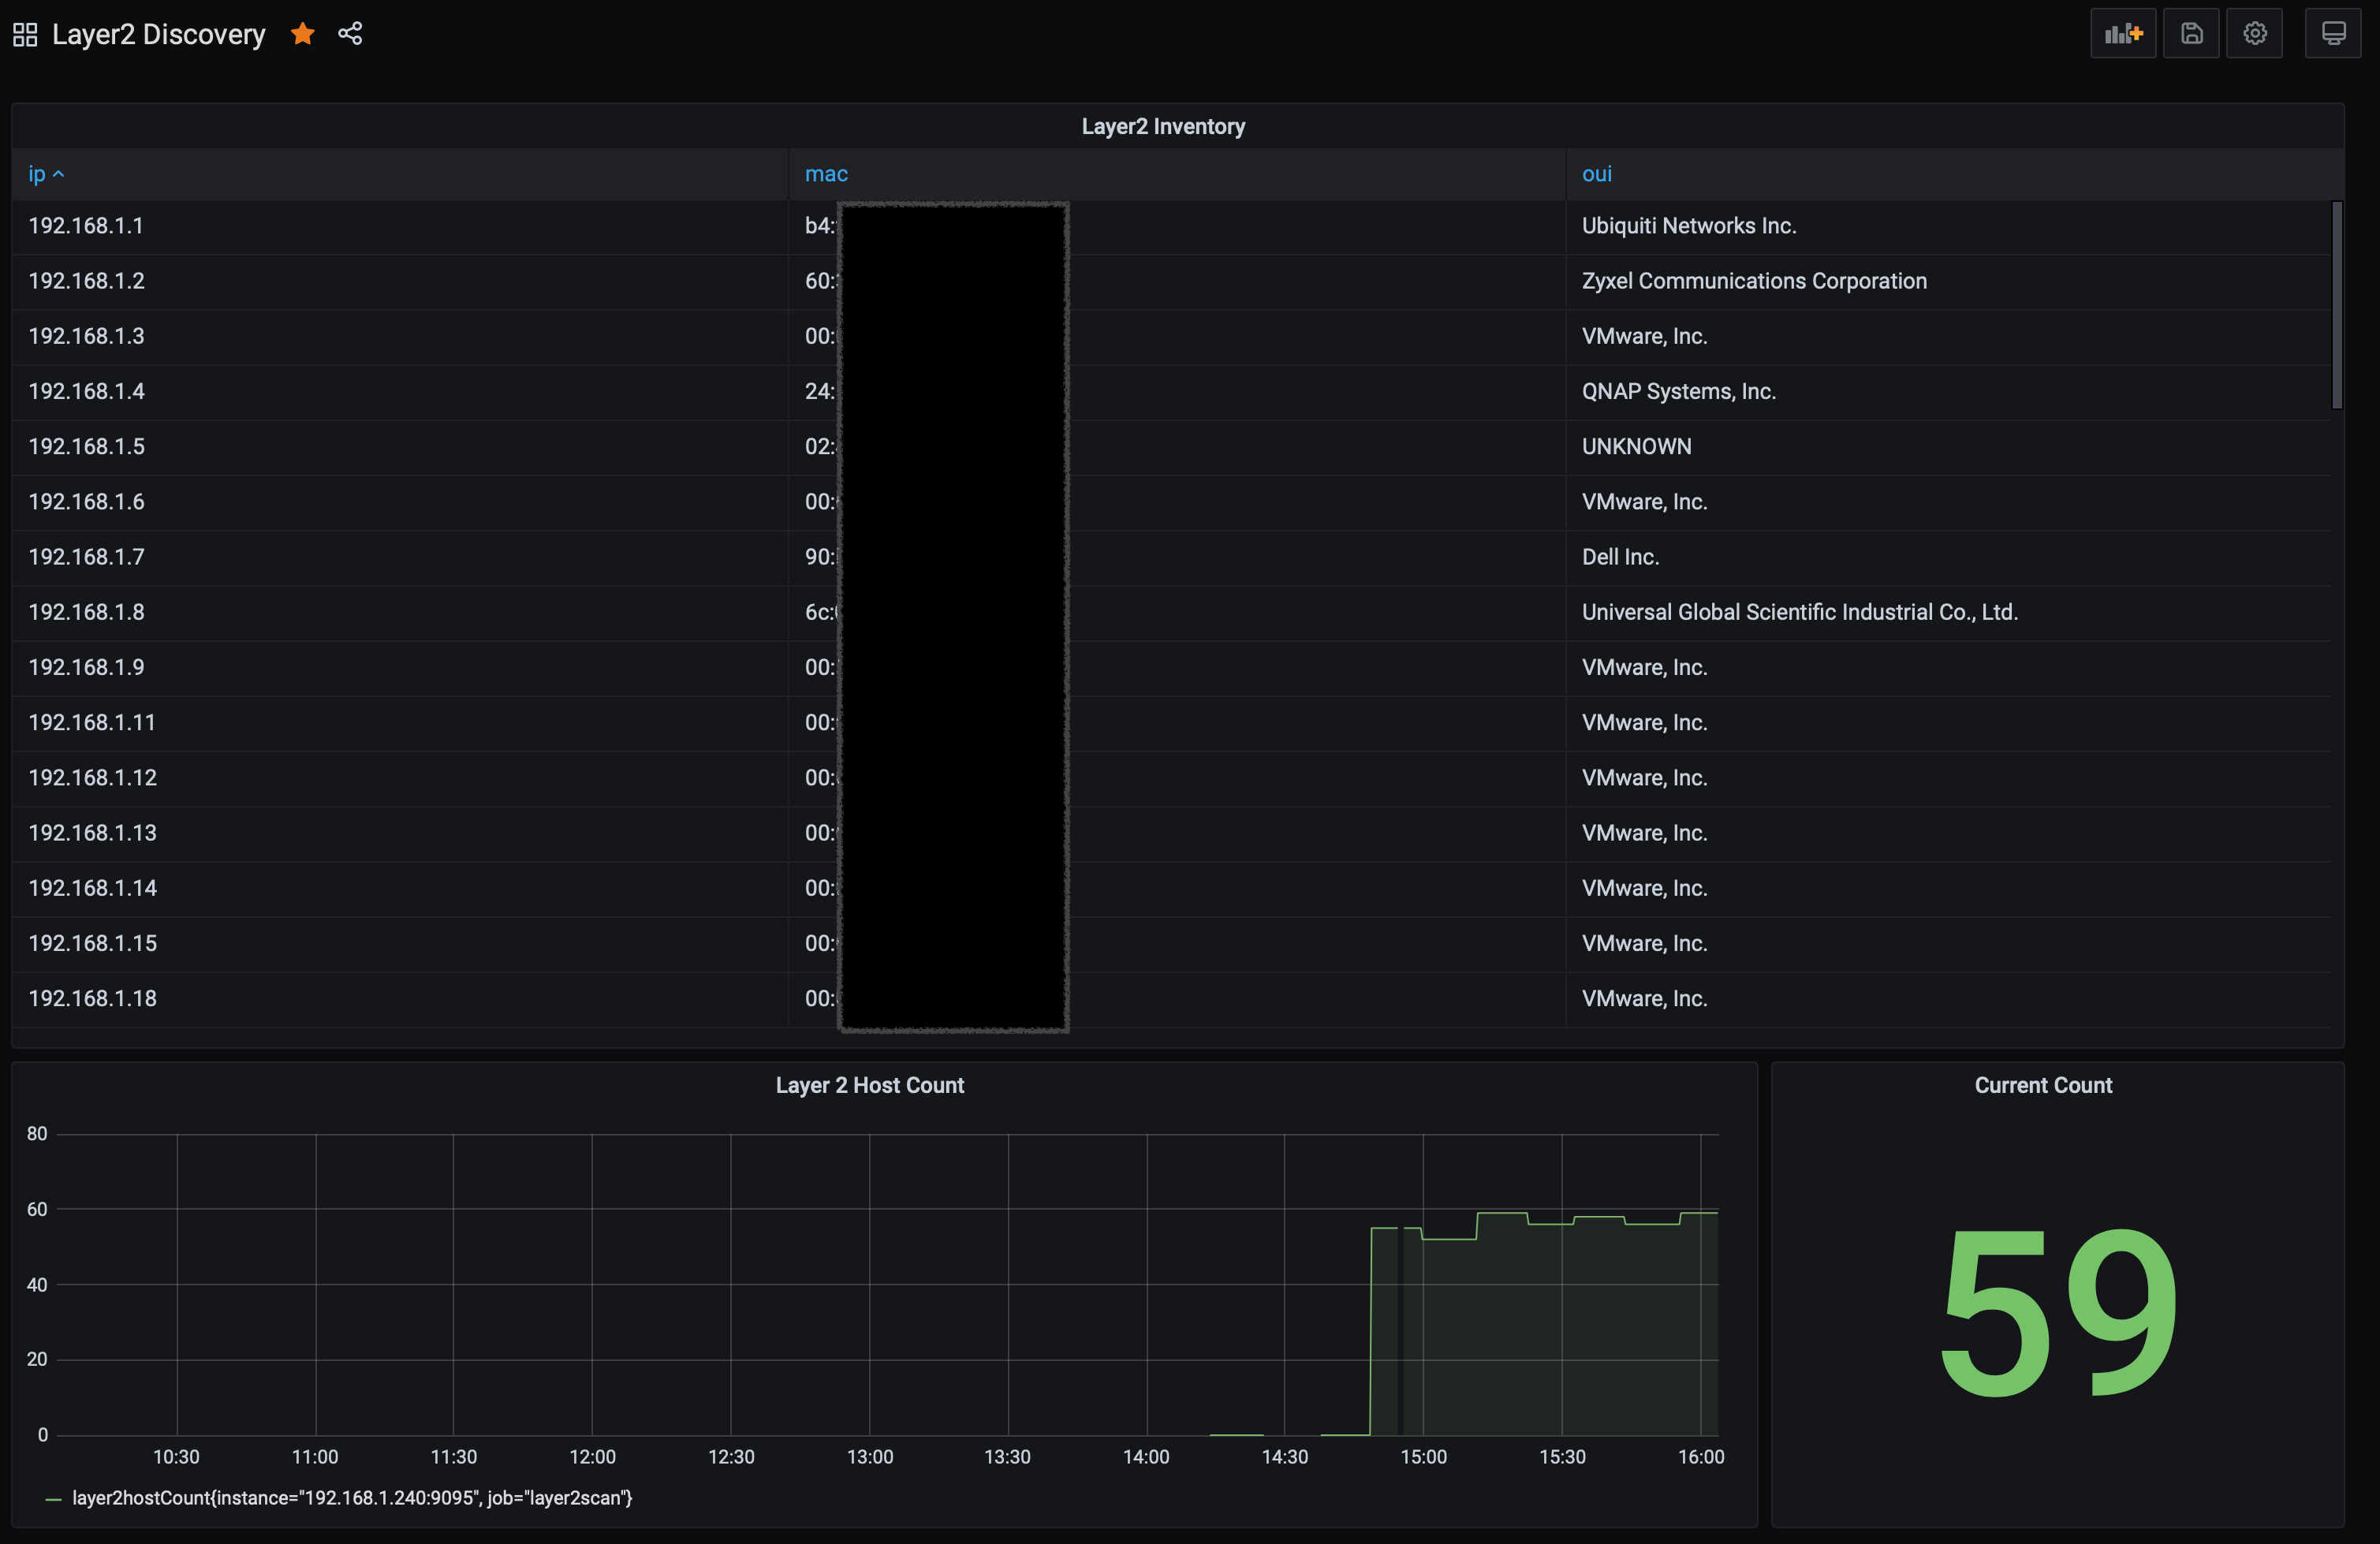Image resolution: width=2380 pixels, height=1544 pixels.
Task: Open the Layer 2 Host Count panel menu
Action: tap(870, 1084)
